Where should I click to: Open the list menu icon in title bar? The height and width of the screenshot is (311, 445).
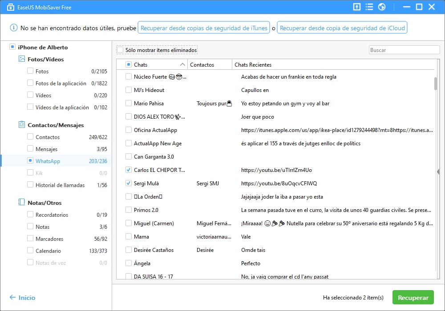point(369,7)
